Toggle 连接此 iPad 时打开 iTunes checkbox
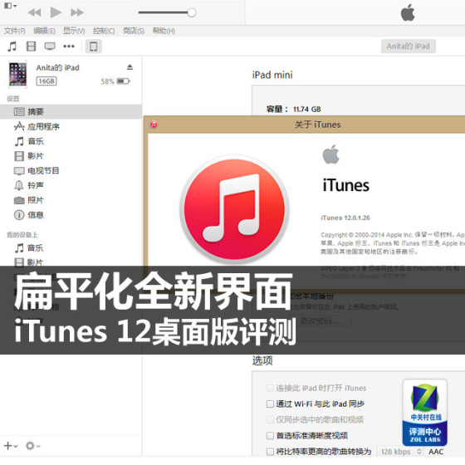Screen dimensions: 465x465 270,388
